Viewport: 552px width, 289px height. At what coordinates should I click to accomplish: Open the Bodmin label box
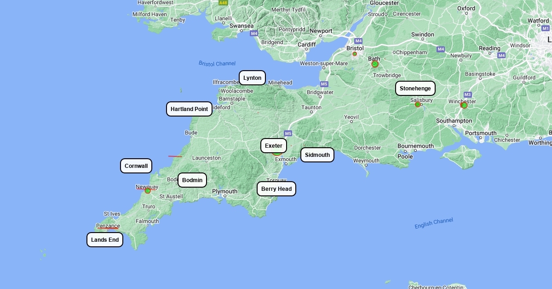tap(192, 180)
